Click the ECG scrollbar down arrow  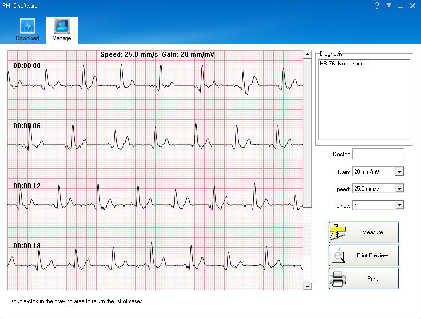point(308,286)
